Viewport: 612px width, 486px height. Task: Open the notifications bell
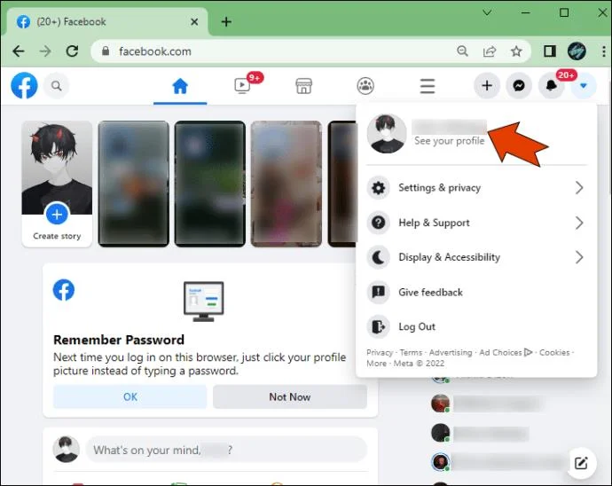pos(551,85)
